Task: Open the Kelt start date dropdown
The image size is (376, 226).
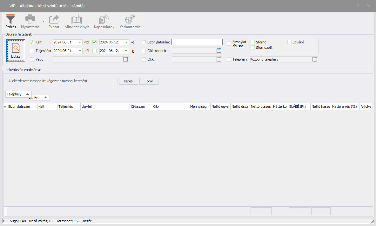Action: click(x=80, y=42)
